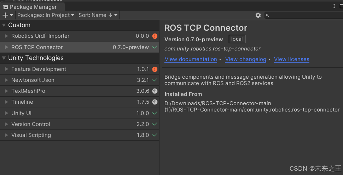
Task: Click the plus add package button
Action: point(8,15)
